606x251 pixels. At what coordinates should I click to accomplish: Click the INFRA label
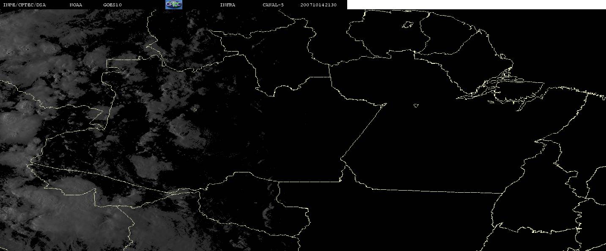[228, 5]
